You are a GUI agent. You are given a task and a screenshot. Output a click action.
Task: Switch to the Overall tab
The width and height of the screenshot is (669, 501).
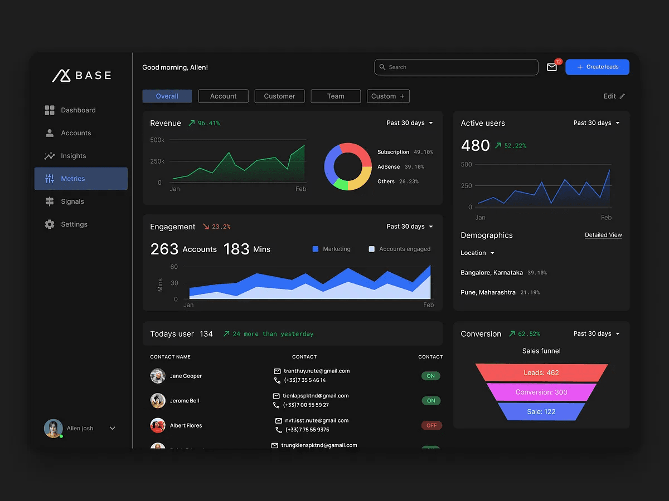pos(167,96)
